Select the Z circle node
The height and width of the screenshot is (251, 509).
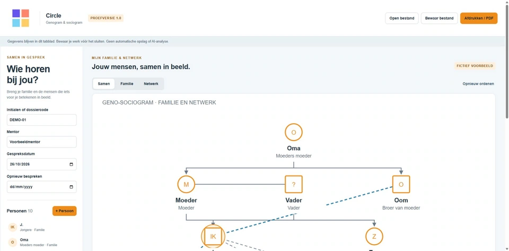pos(374,236)
